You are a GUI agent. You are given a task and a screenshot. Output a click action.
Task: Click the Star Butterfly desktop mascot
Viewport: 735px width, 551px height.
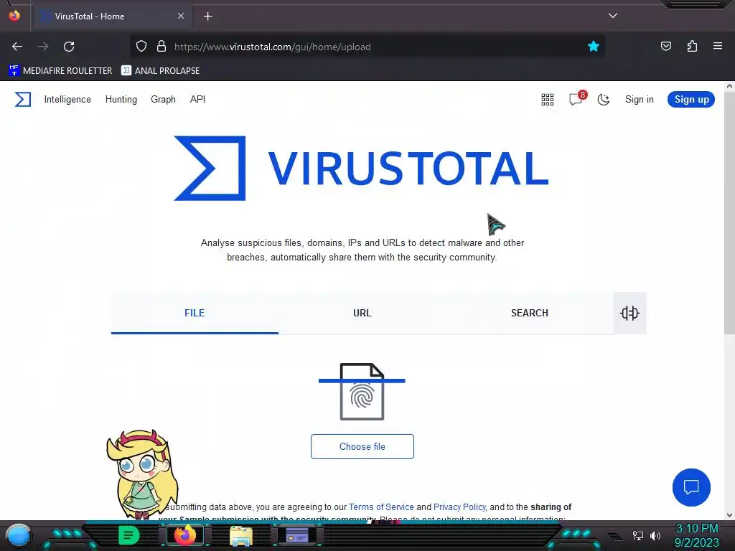pos(143,474)
